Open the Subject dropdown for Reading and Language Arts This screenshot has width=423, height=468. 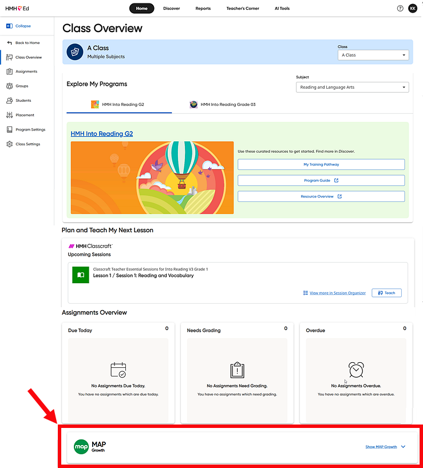[x=352, y=87]
